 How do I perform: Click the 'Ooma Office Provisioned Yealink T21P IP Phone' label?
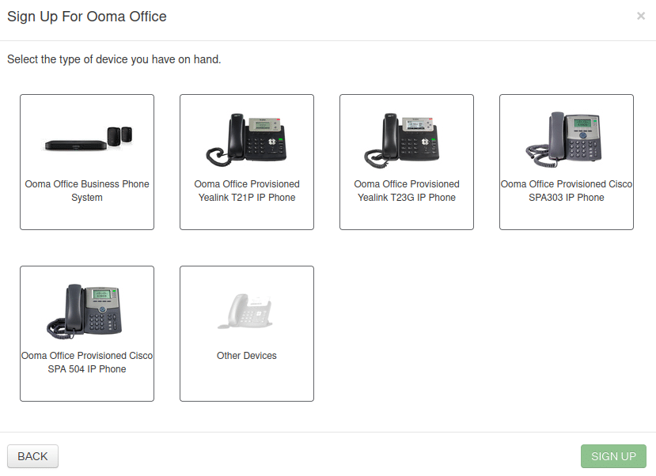[x=247, y=191]
